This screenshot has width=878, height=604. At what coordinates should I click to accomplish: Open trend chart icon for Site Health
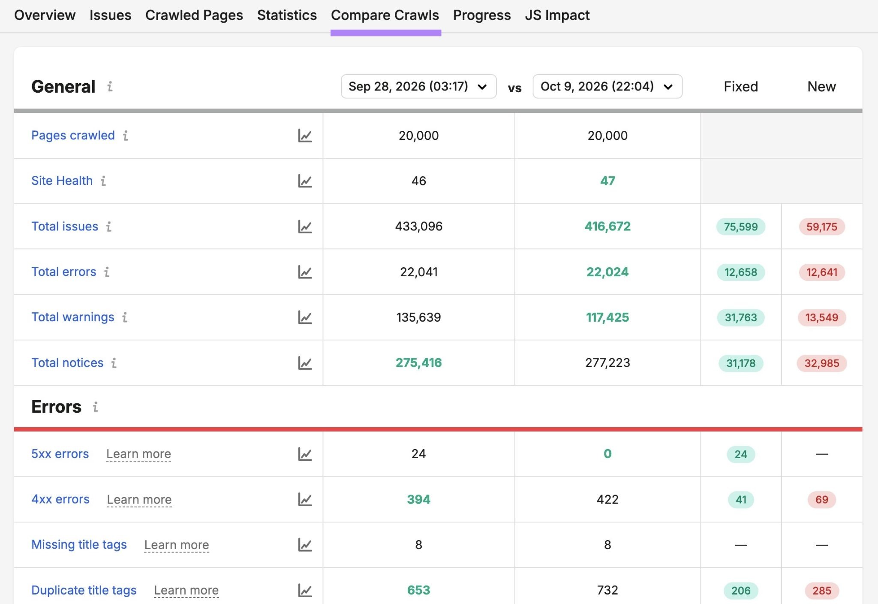pyautogui.click(x=305, y=181)
